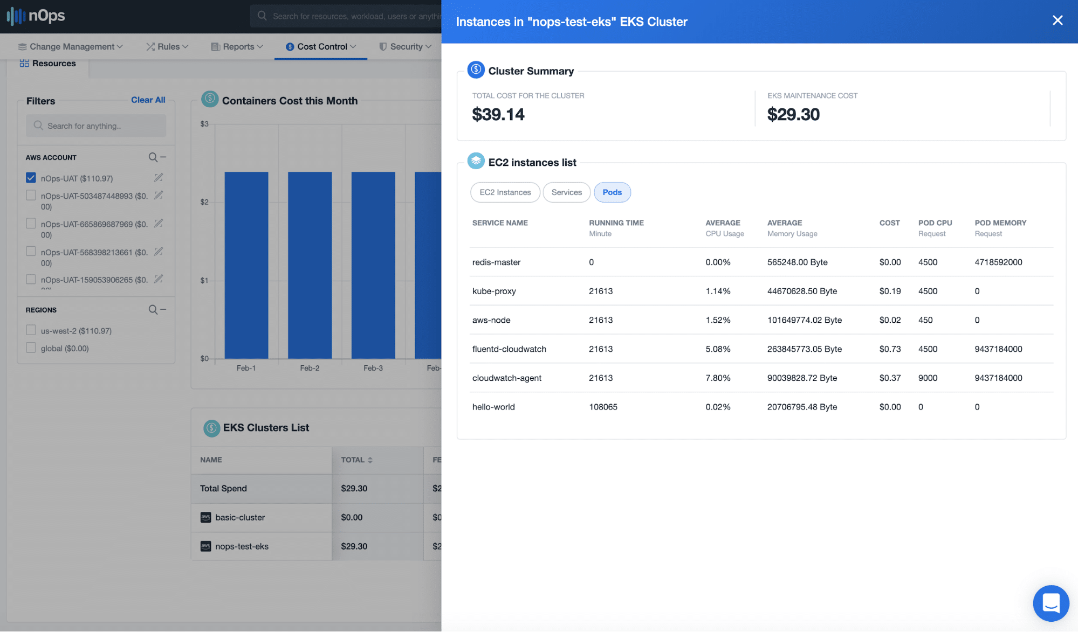Edit the nOps-UAT-665869687969 account name
The height and width of the screenshot is (632, 1078).
click(x=159, y=223)
